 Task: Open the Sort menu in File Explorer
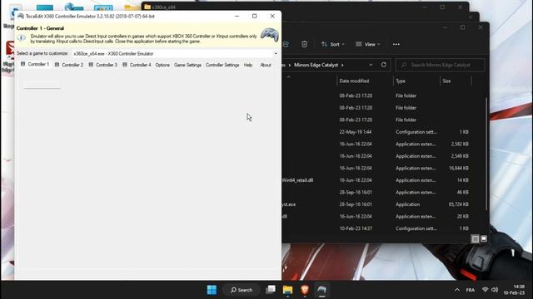coord(333,44)
